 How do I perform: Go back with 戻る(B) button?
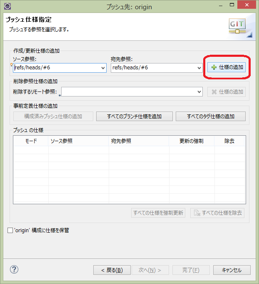[112, 270]
